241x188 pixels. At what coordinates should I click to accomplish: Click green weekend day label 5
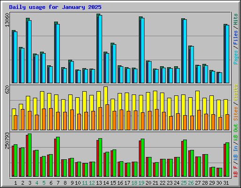point(44,183)
